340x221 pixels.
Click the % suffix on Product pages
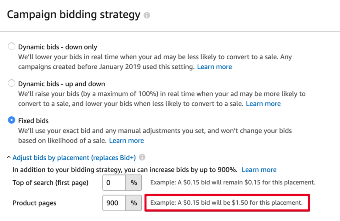(x=133, y=203)
